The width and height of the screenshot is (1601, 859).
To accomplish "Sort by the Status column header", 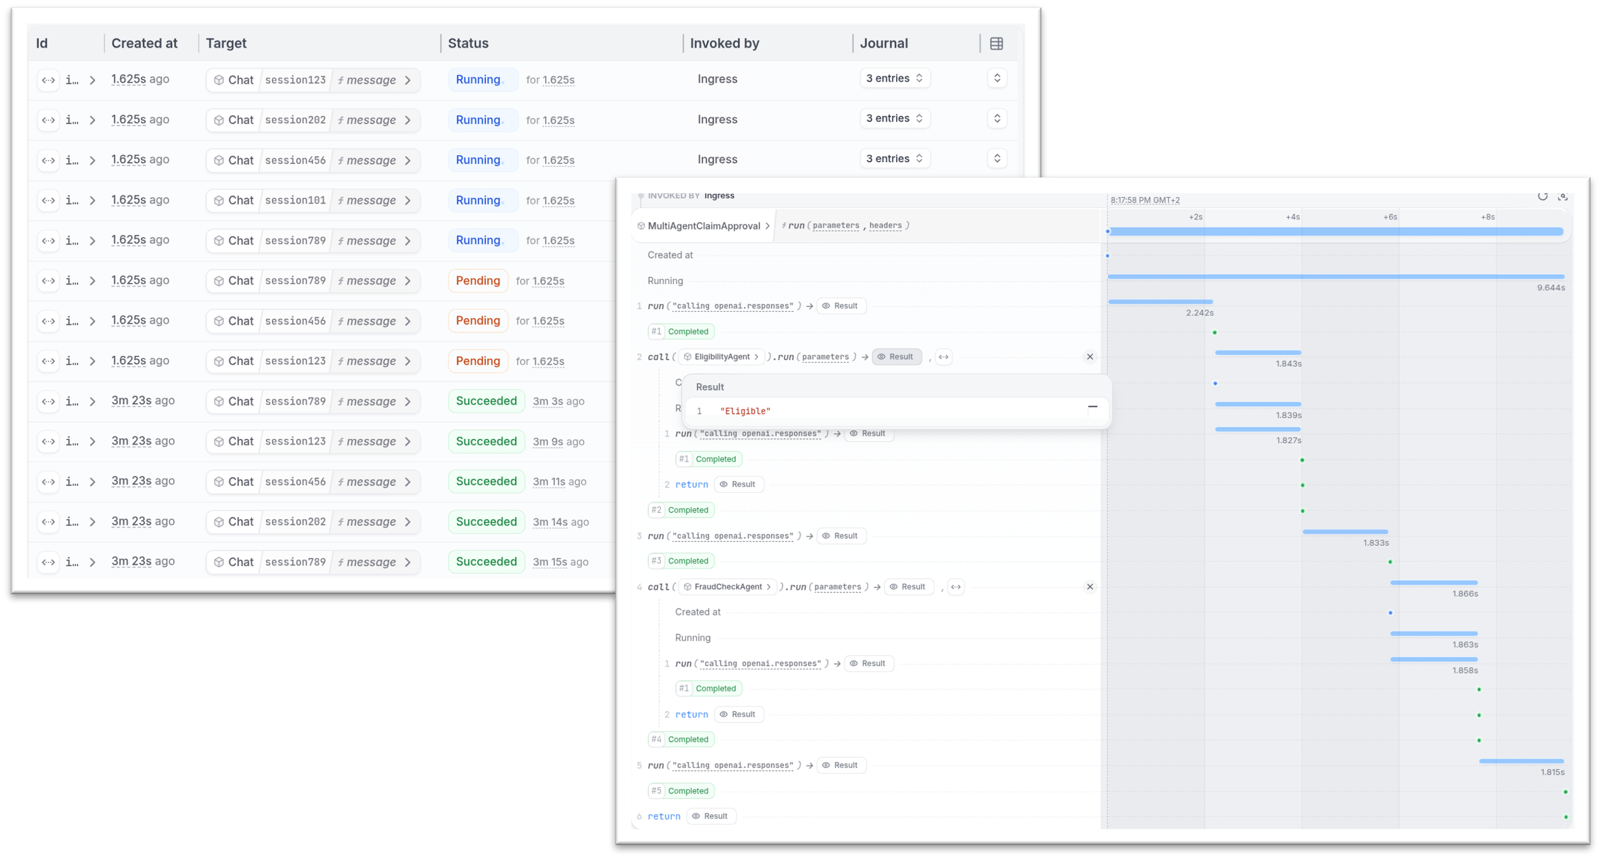I will pos(468,44).
